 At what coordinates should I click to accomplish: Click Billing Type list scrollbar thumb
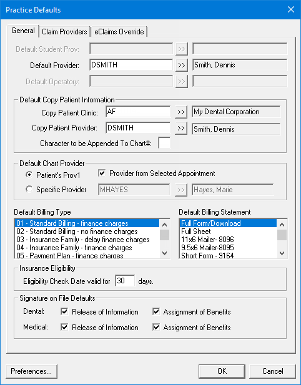[x=165, y=235]
